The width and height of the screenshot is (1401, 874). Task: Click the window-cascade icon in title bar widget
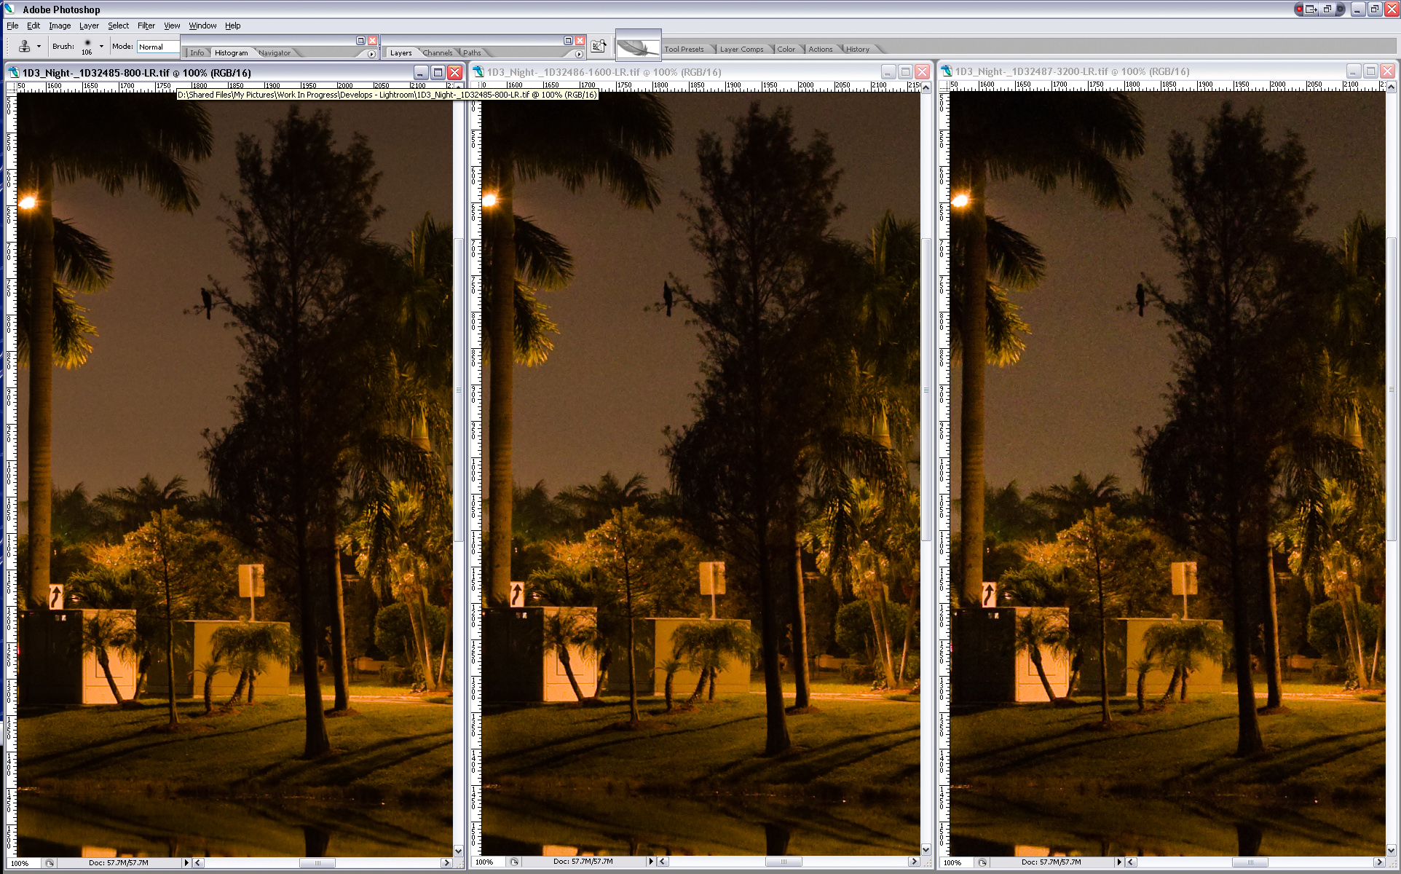[x=1327, y=9]
